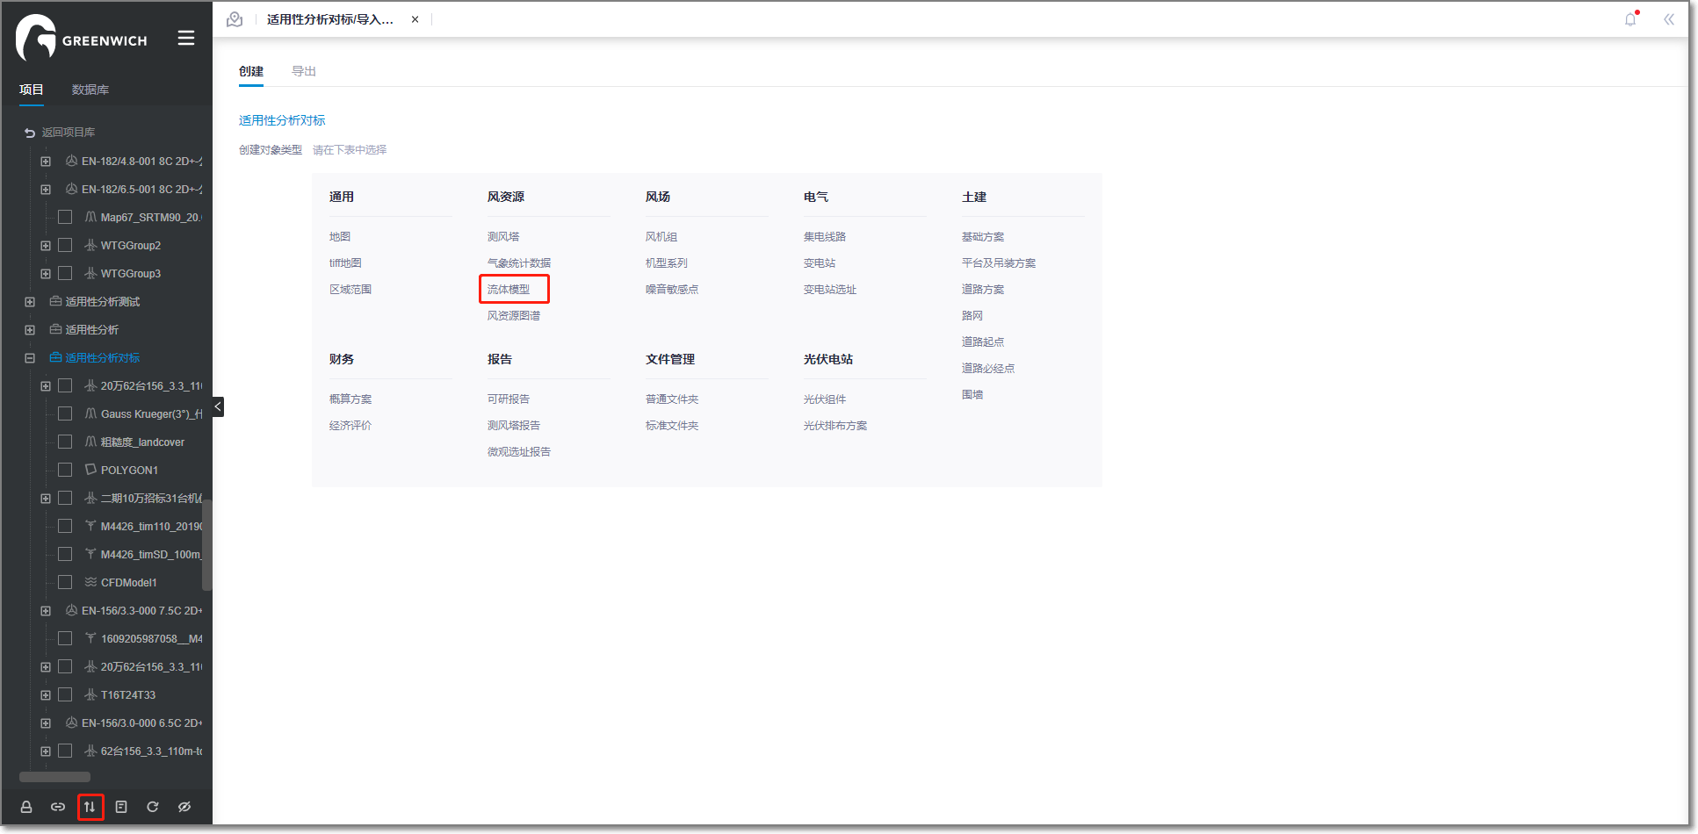Click project icon of 适用性分析测试
The height and width of the screenshot is (834, 1698).
click(x=55, y=301)
